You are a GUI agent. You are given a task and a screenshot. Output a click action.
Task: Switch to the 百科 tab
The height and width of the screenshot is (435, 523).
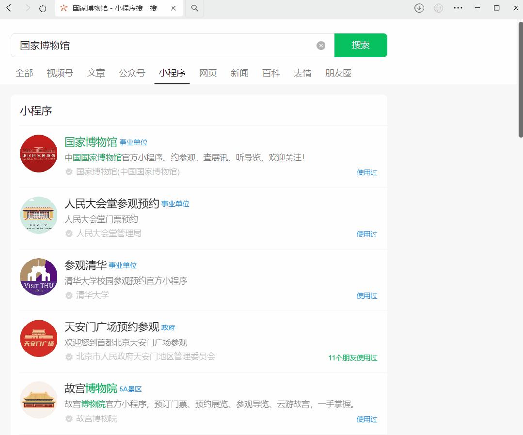click(x=271, y=73)
